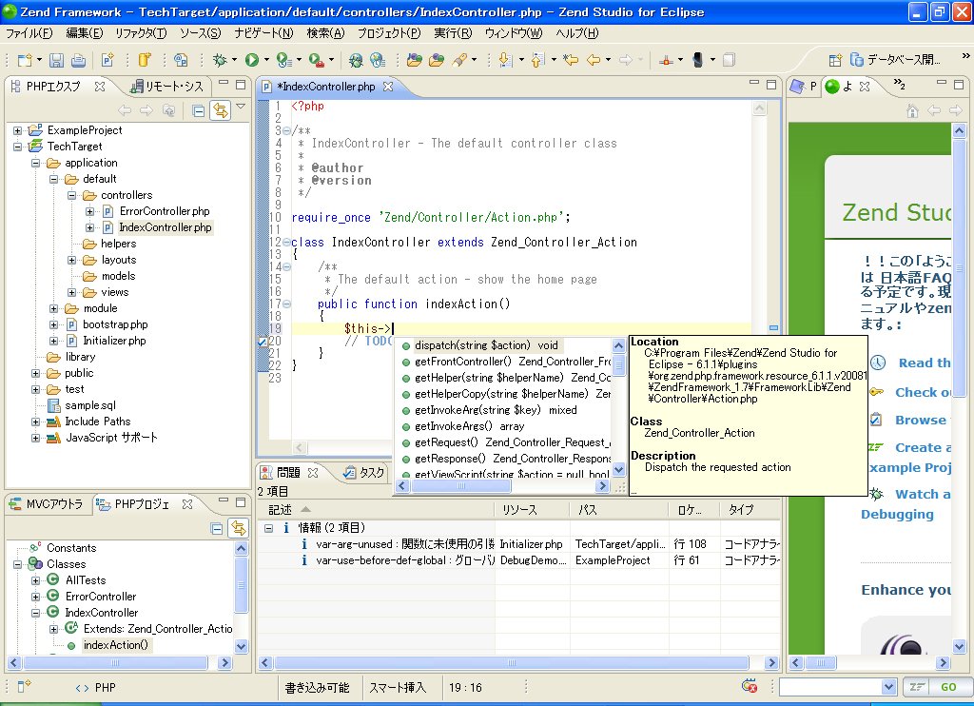
Task: Expand the ErrorController class node
Action: pyautogui.click(x=36, y=597)
